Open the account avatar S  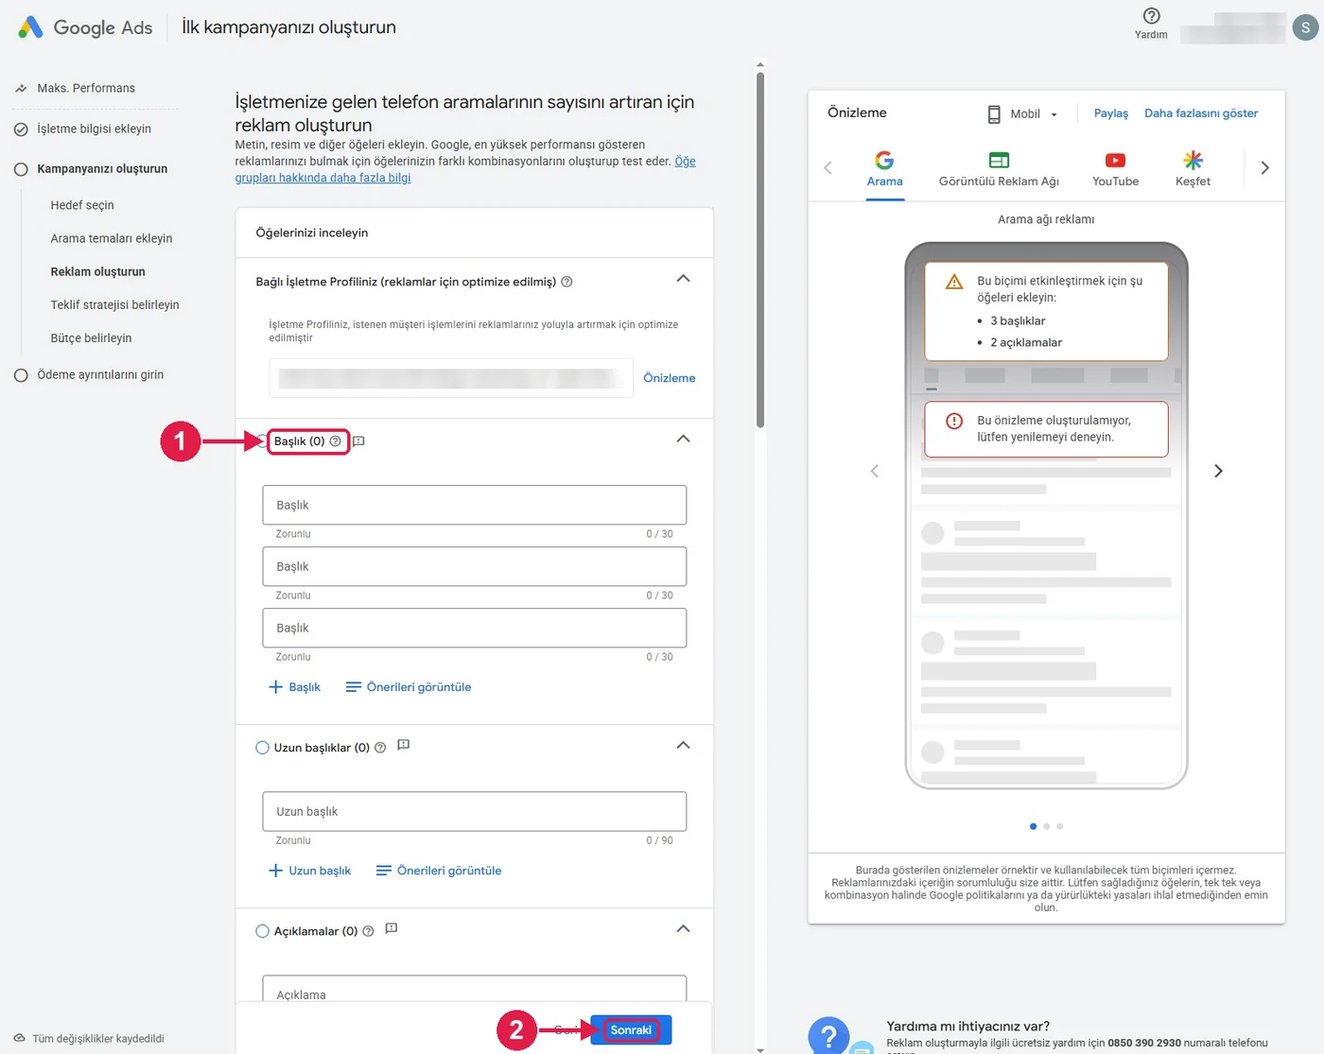pyautogui.click(x=1305, y=27)
